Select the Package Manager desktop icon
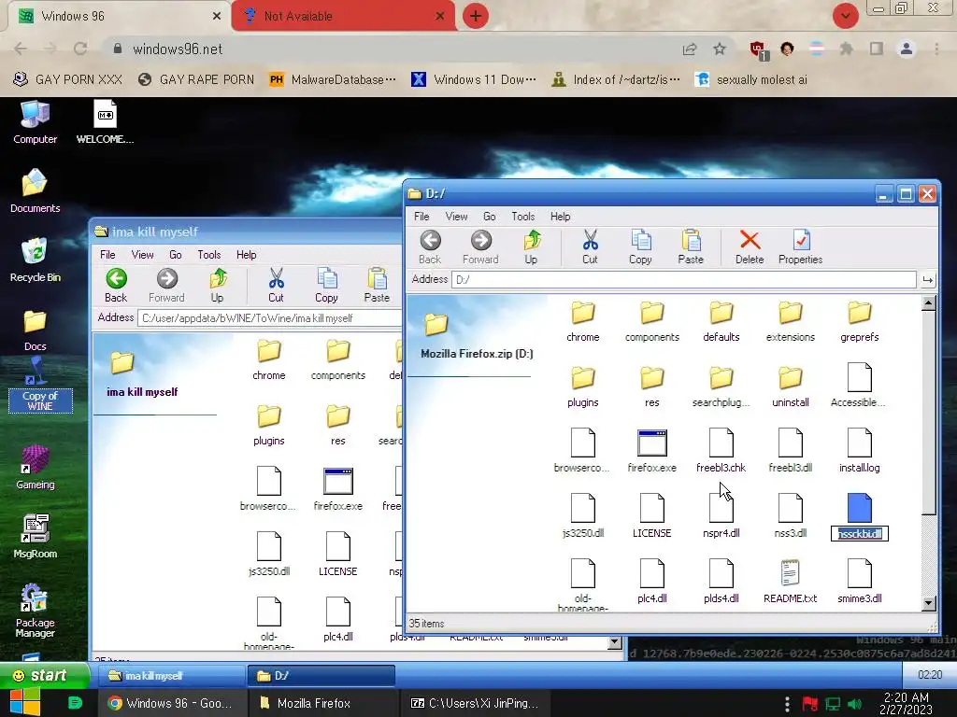The image size is (957, 717). [35, 611]
